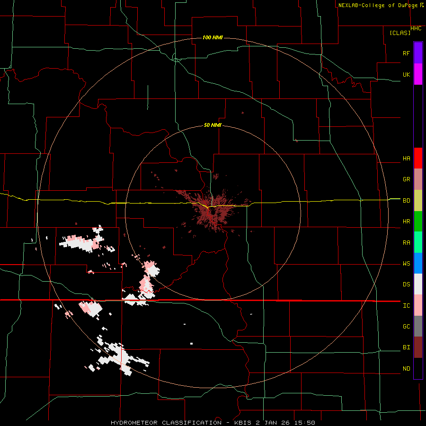
Task: Click the NEXLAB-College of DuPage credit text
Action: [x=378, y=5]
